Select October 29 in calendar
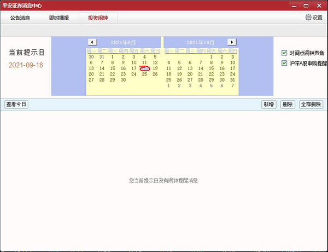Image resolution: width=328 pixels, height=252 pixels. [211, 79]
